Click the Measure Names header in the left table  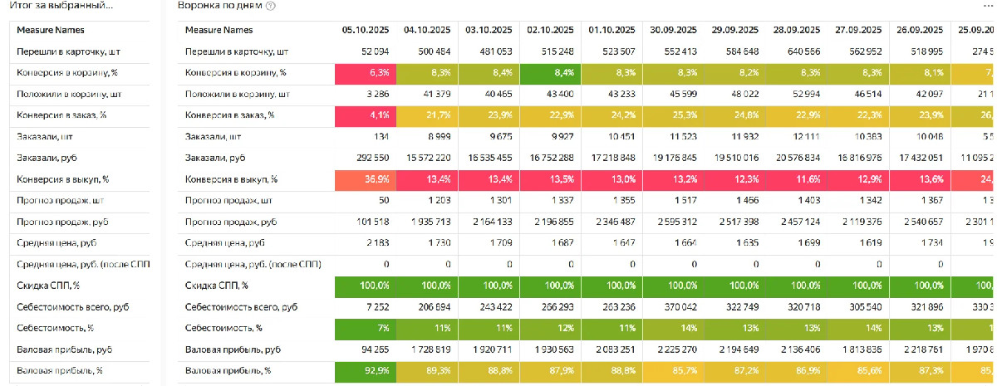(51, 30)
